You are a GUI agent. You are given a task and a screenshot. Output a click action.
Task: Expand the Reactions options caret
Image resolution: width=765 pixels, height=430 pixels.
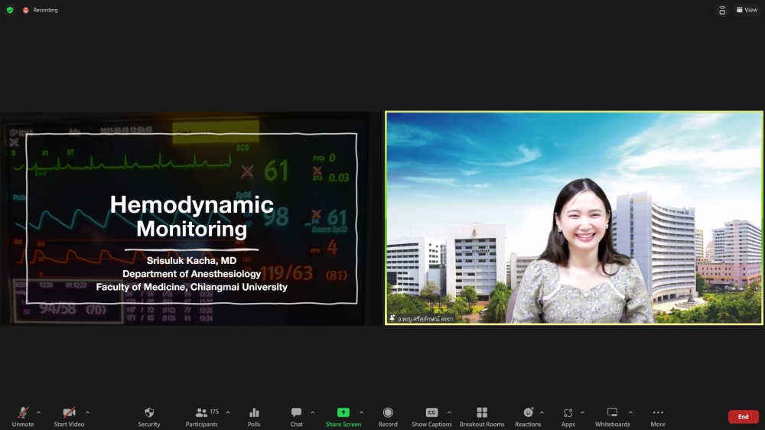pyautogui.click(x=542, y=412)
